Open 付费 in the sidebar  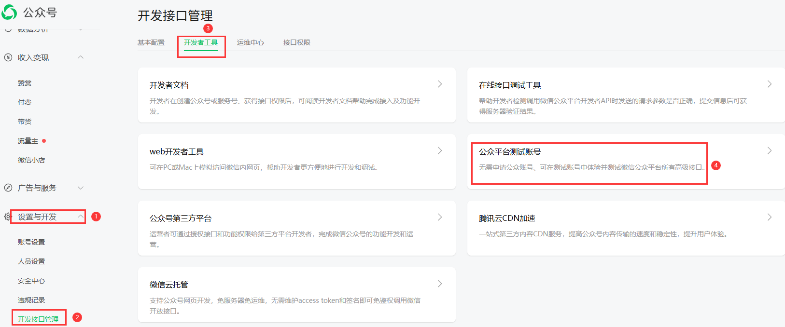25,102
